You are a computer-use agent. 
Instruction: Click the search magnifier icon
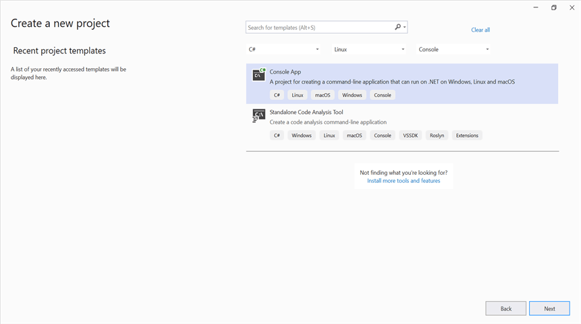tap(397, 28)
